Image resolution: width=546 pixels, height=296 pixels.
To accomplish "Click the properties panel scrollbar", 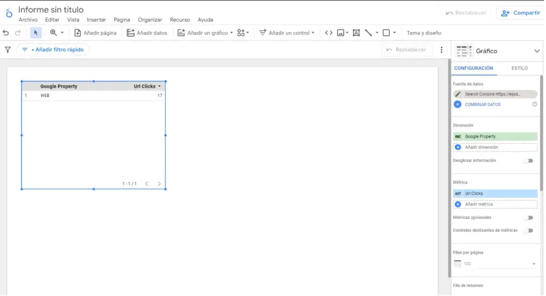I will [x=542, y=132].
